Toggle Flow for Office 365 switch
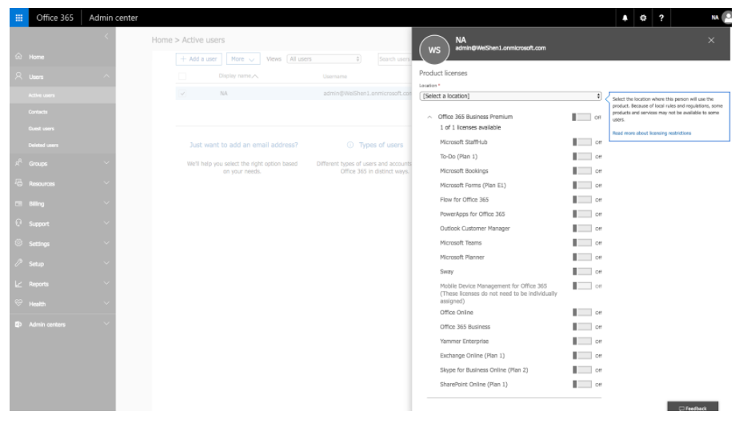743x423 pixels. 582,199
